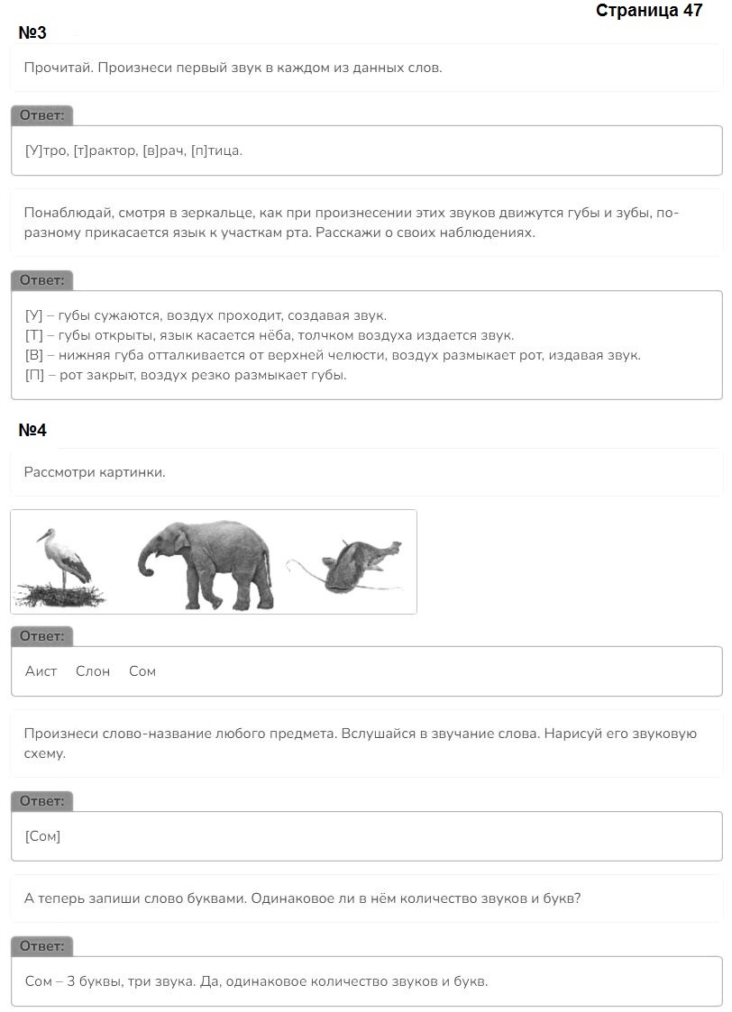Select the 'Ответ:' label above lip observations
The height and width of the screenshot is (1012, 732).
[42, 281]
